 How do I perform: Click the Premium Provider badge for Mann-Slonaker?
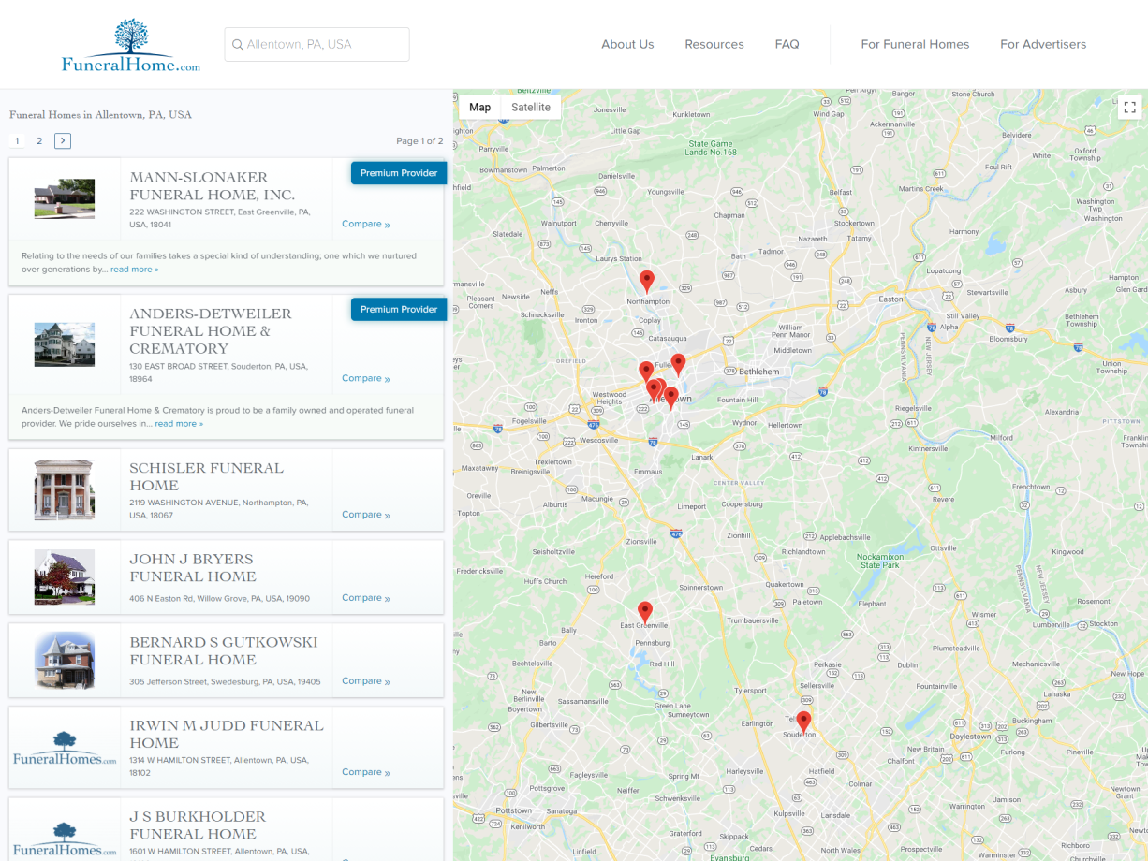coord(399,172)
